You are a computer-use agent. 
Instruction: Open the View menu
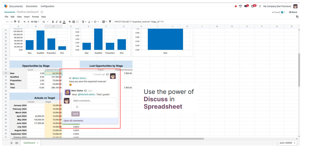19,17
